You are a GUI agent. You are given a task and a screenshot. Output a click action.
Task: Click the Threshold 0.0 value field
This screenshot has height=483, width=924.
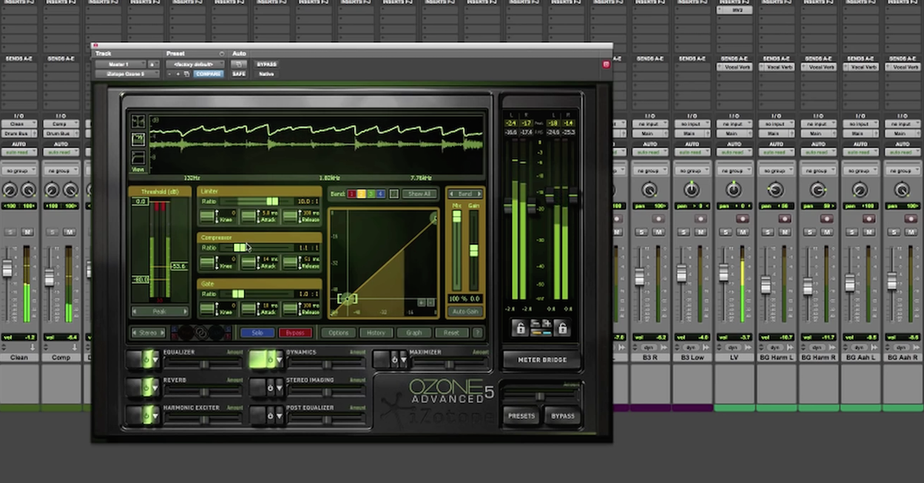[139, 202]
